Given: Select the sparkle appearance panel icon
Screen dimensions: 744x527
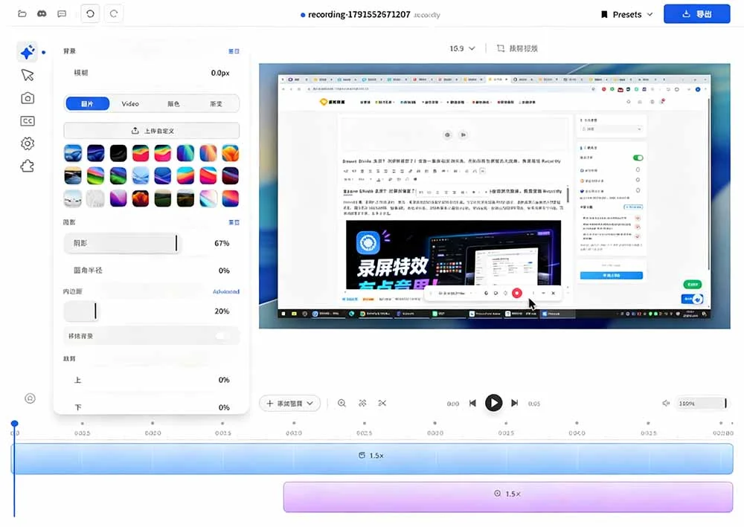Looking at the screenshot, I should [x=28, y=51].
